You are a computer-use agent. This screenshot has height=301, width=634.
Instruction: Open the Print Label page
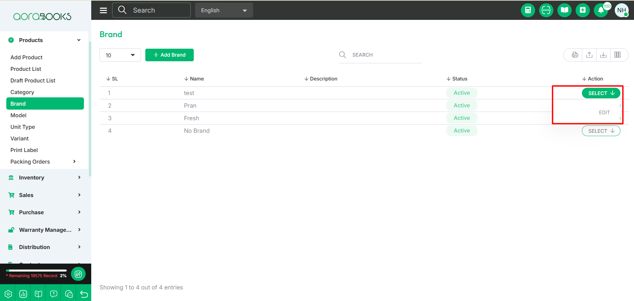pos(24,150)
